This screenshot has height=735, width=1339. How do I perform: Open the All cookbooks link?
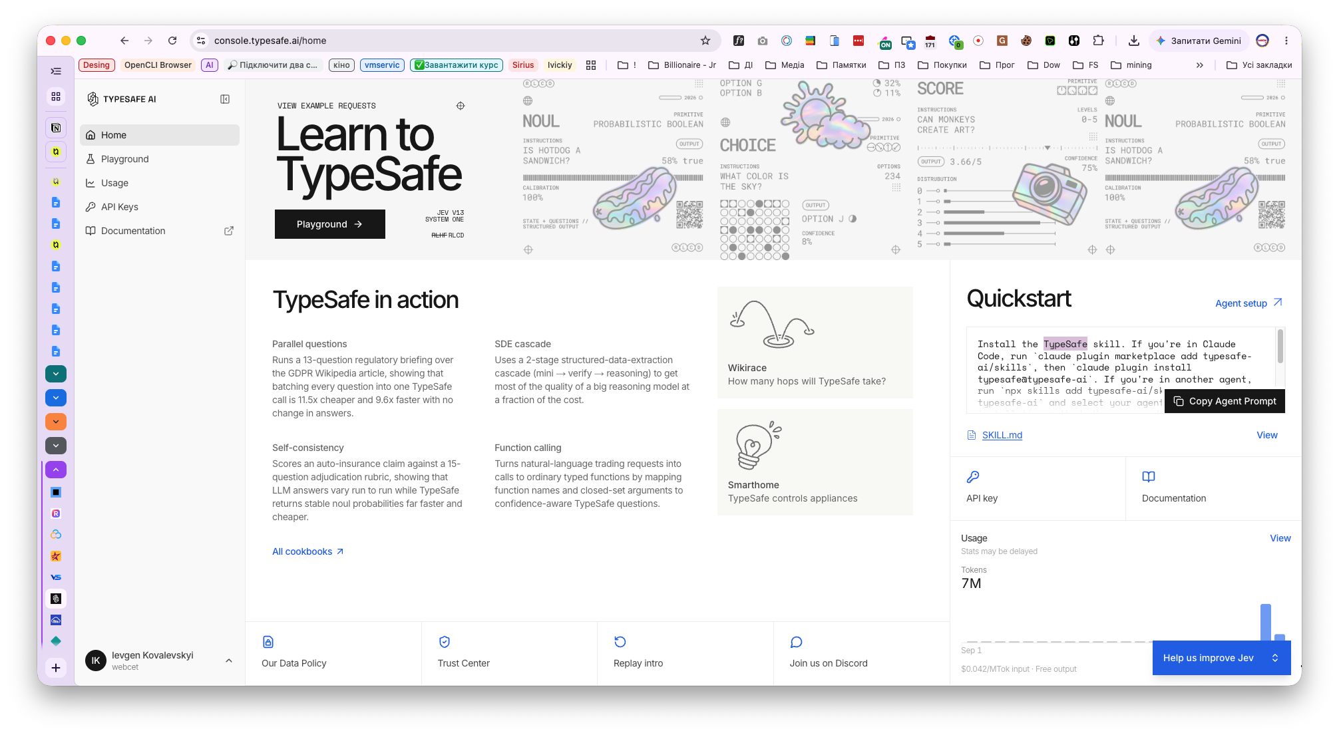[308, 551]
